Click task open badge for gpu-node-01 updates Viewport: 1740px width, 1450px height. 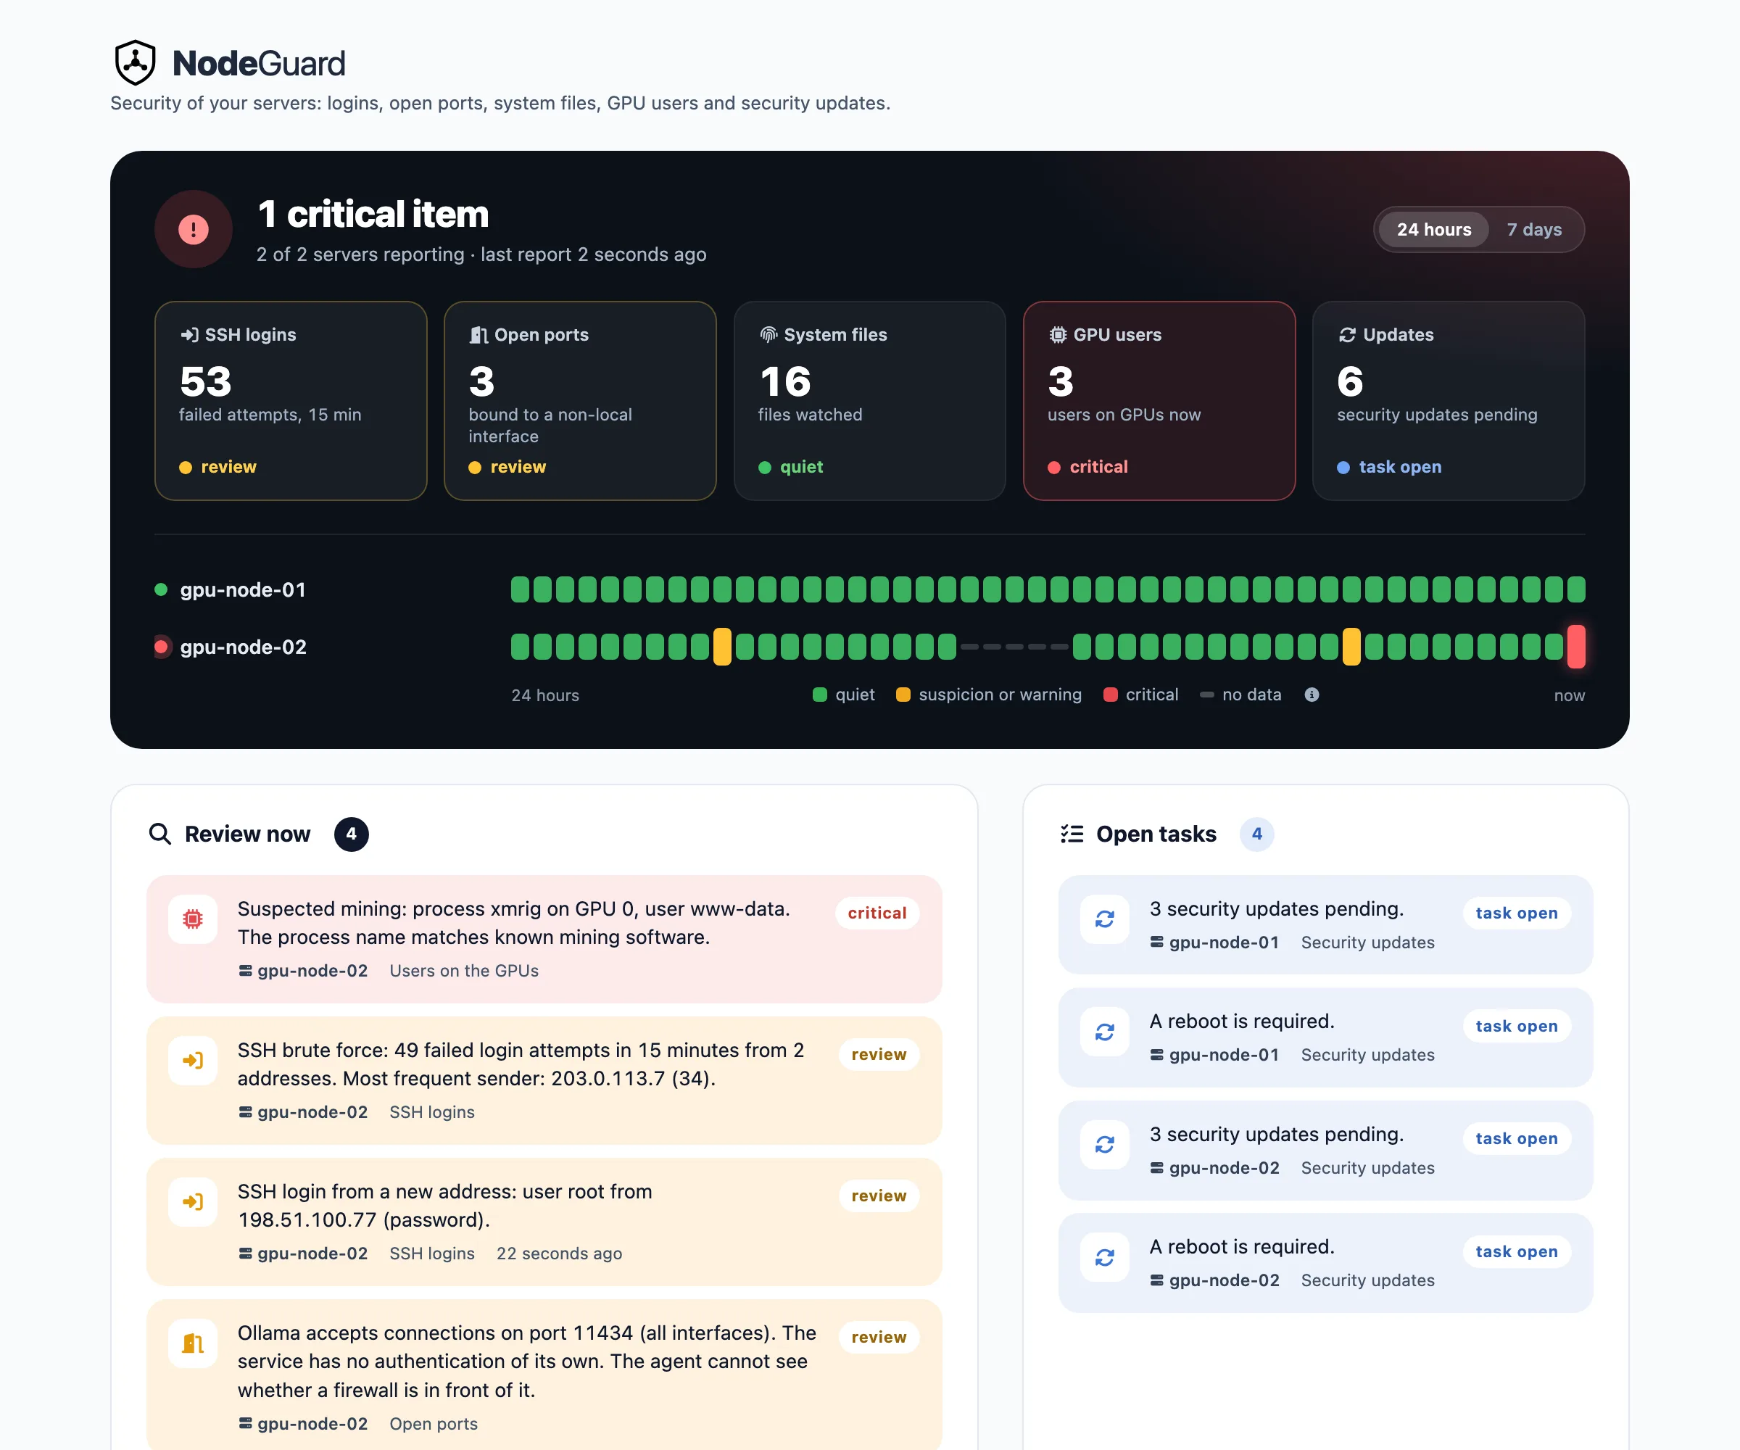click(1516, 913)
